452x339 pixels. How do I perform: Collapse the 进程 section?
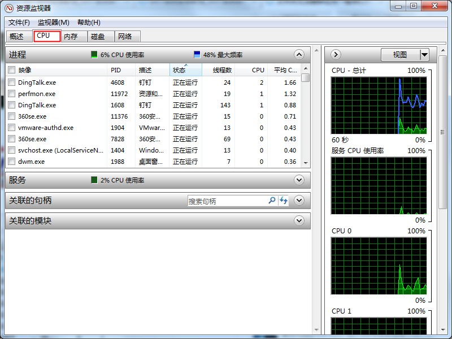(299, 55)
